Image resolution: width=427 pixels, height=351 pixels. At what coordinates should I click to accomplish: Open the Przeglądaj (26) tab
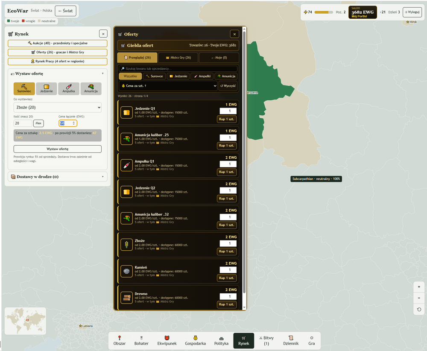[x=137, y=58]
